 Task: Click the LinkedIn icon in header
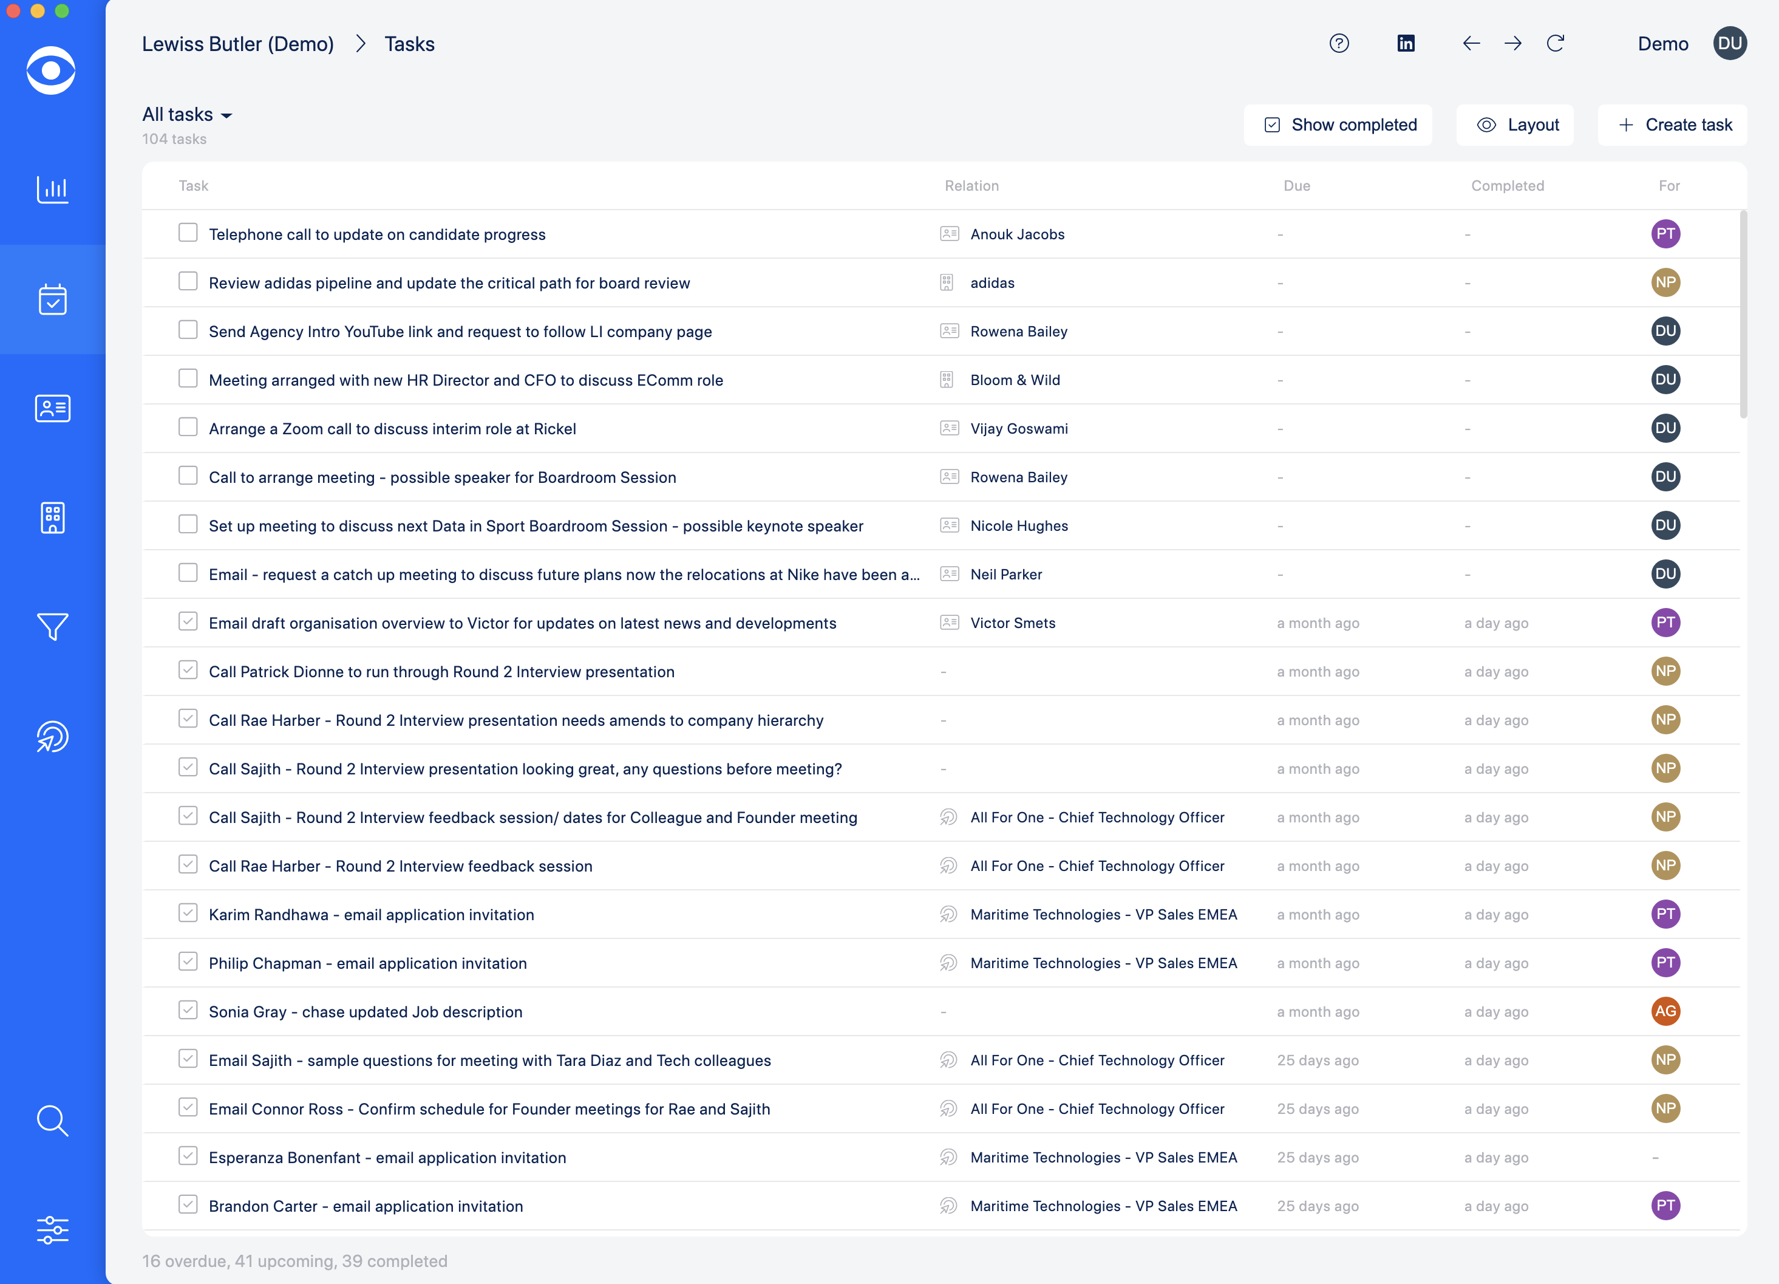click(1406, 43)
